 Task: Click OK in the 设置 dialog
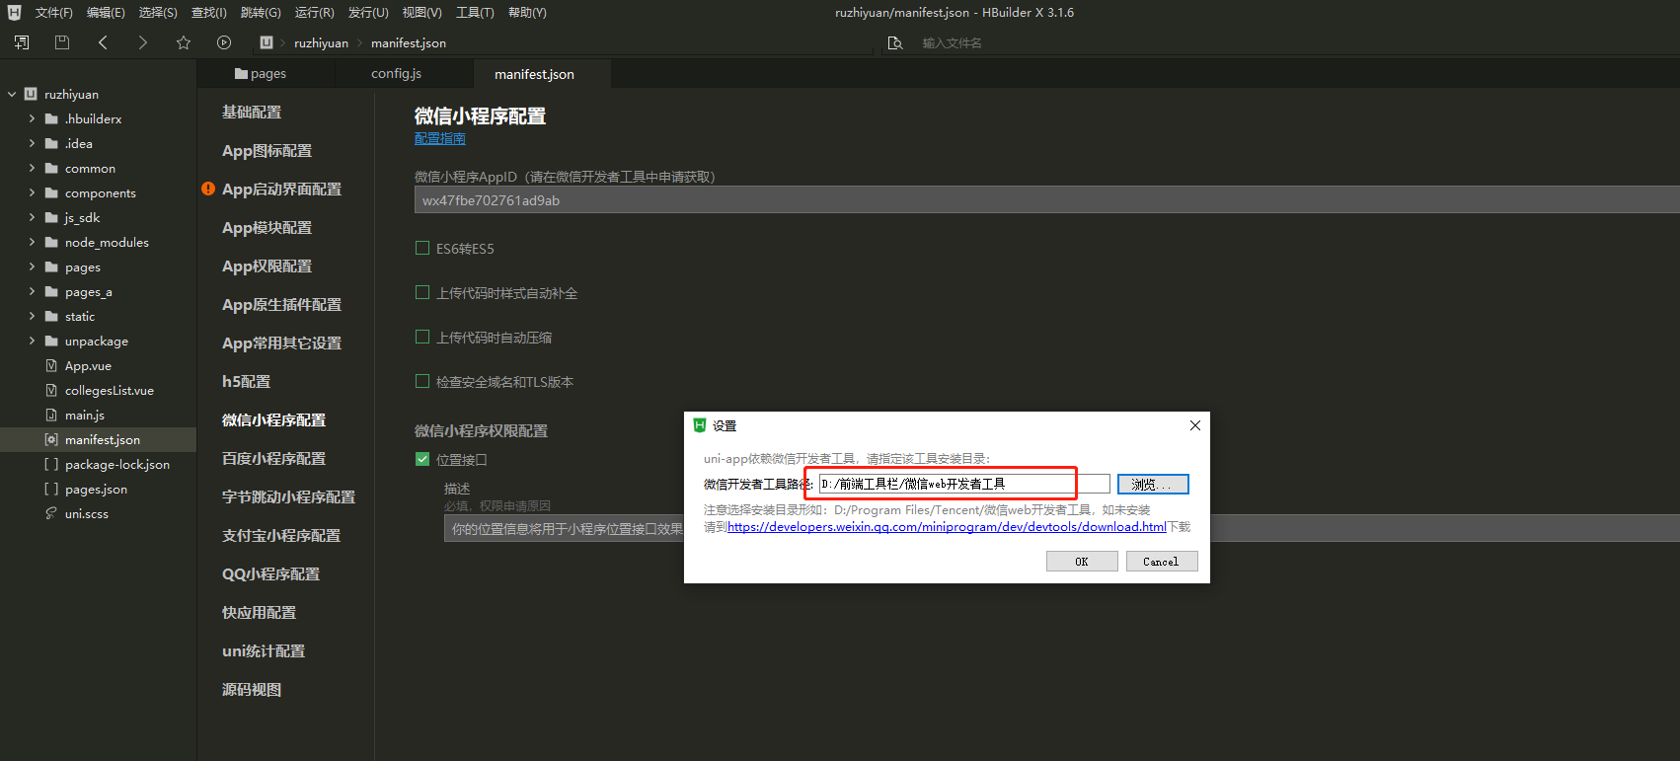point(1082,562)
